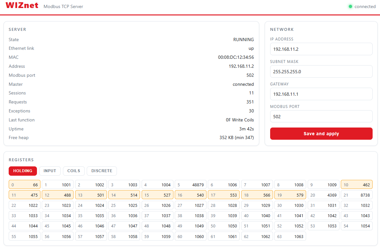Choose register 21 with value 8738

point(357,195)
